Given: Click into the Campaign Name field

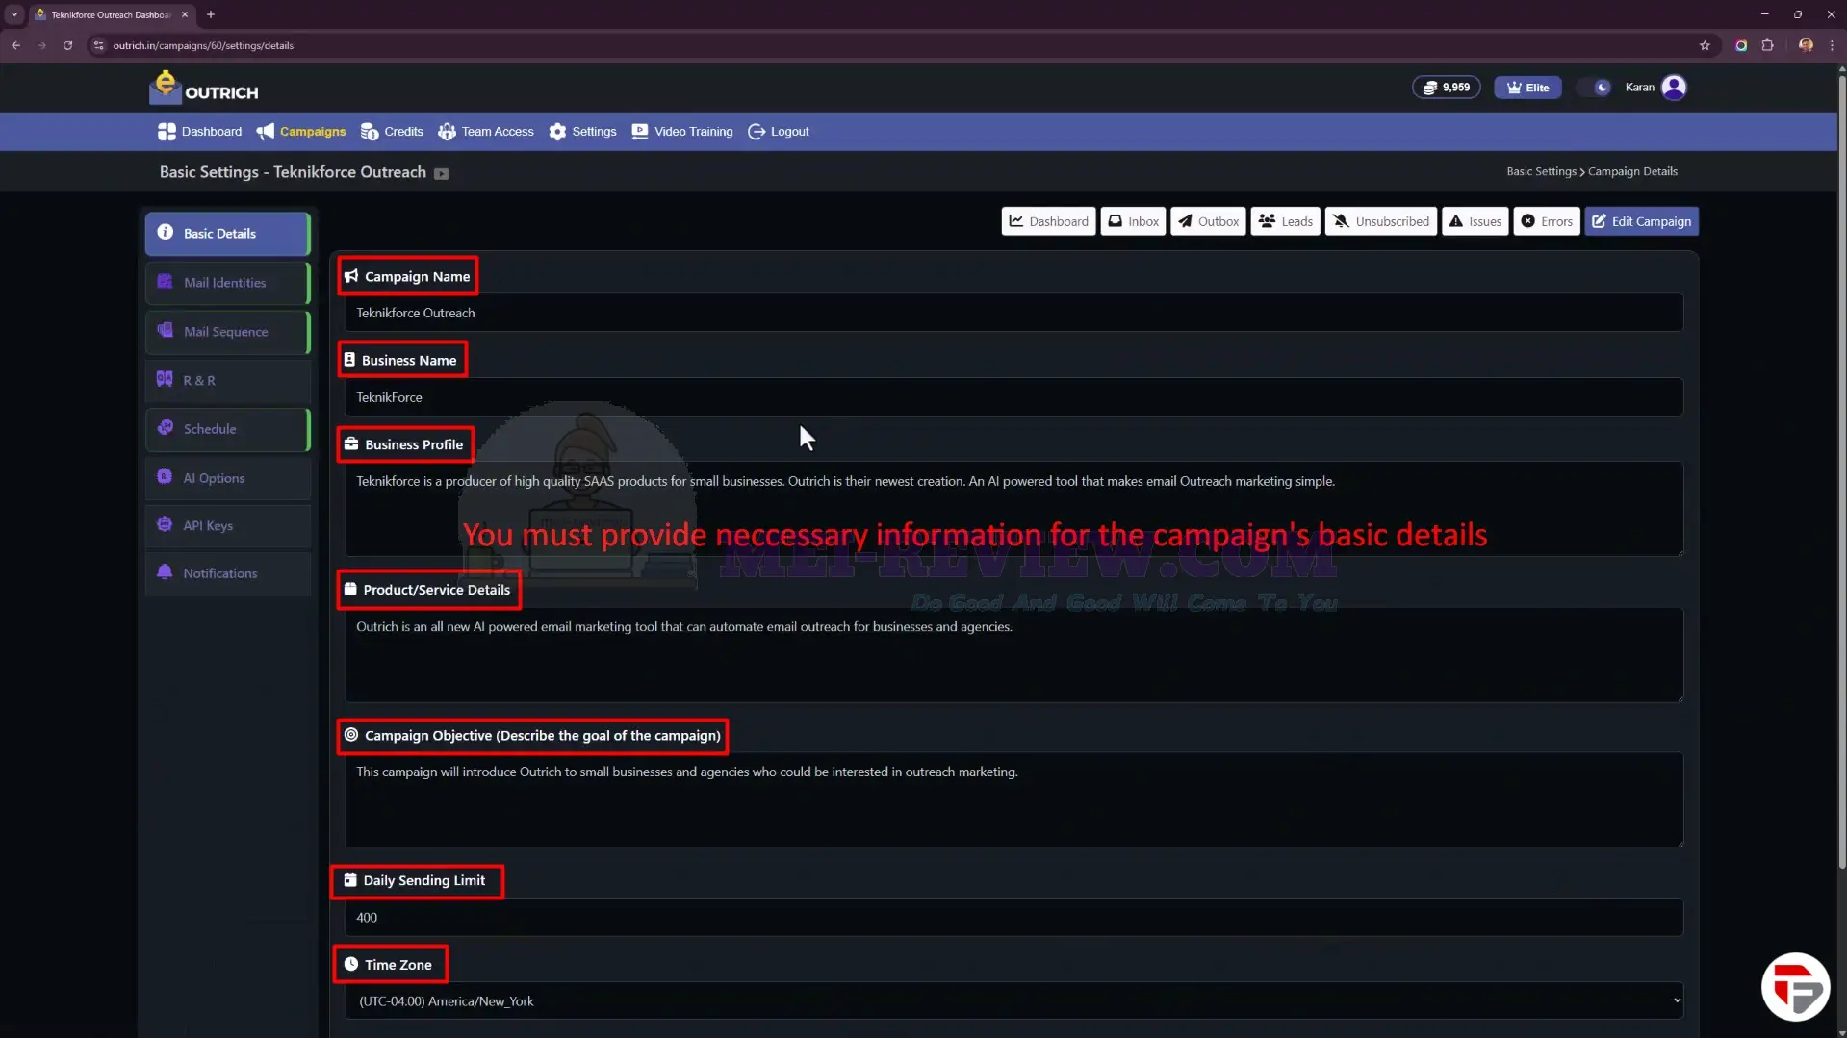Looking at the screenshot, I should [x=1013, y=313].
